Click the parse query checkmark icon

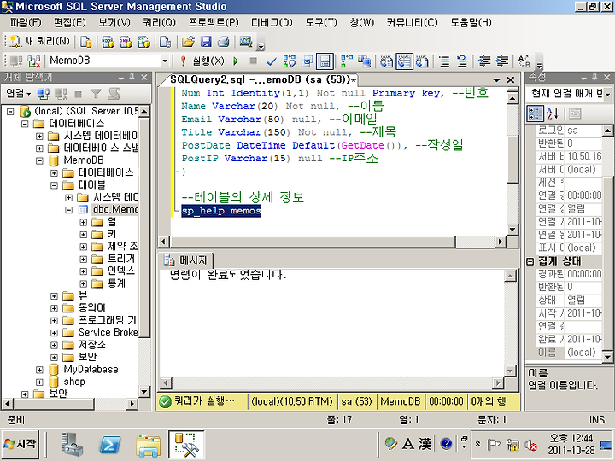[271, 61]
